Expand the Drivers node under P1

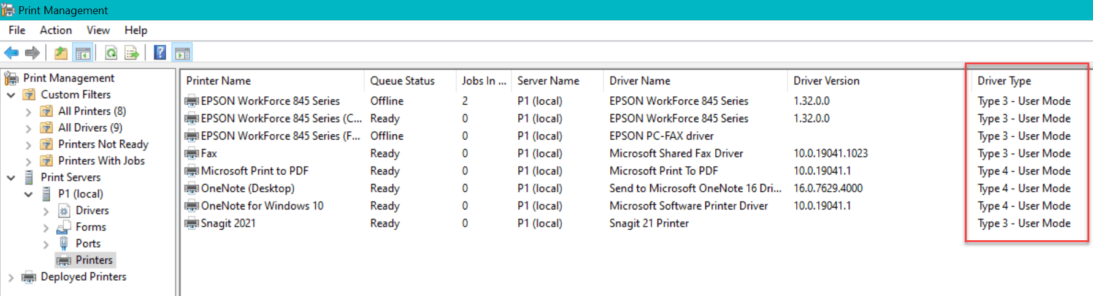tap(46, 211)
